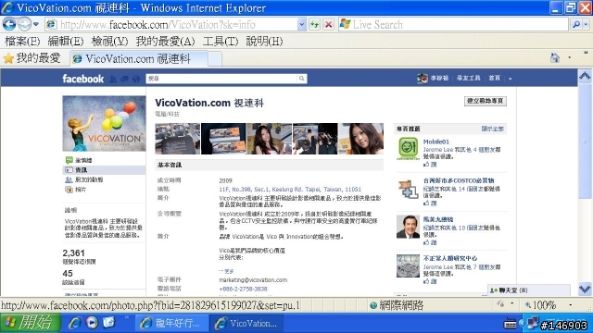Viewport: 593px width, 333px height.
Task: Open the 朋友的動態 sidebar item
Action: click(x=89, y=179)
